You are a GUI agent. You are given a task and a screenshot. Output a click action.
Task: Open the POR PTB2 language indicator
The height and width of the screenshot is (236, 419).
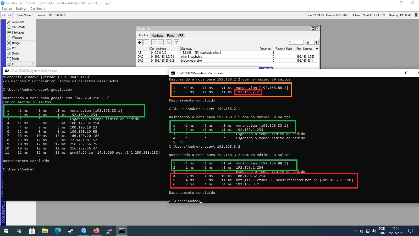pos(382,231)
